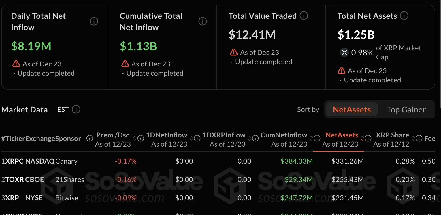Image resolution: width=441 pixels, height=215 pixels.
Task: Click the NetAssets column header info icon
Action: pyautogui.click(x=368, y=138)
